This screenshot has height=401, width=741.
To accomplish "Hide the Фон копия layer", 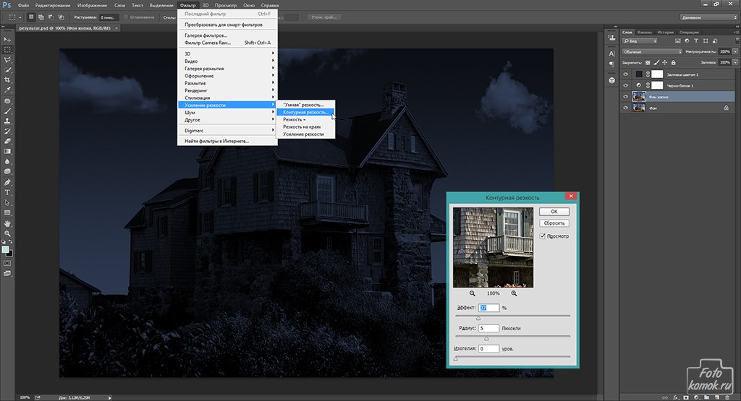I will [626, 97].
